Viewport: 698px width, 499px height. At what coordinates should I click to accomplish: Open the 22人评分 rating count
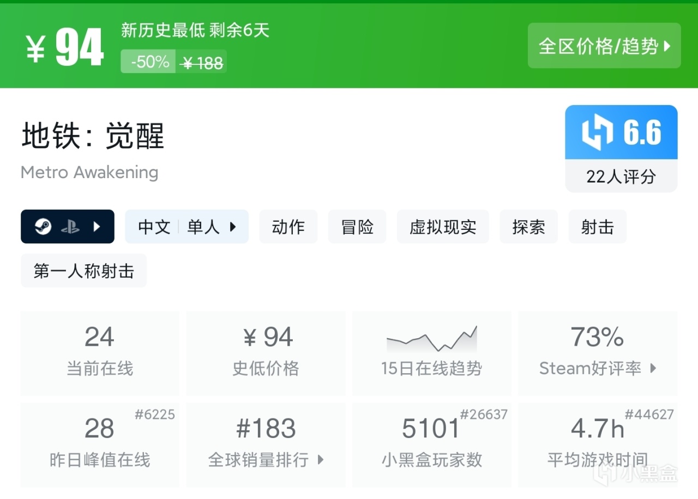[x=621, y=177]
